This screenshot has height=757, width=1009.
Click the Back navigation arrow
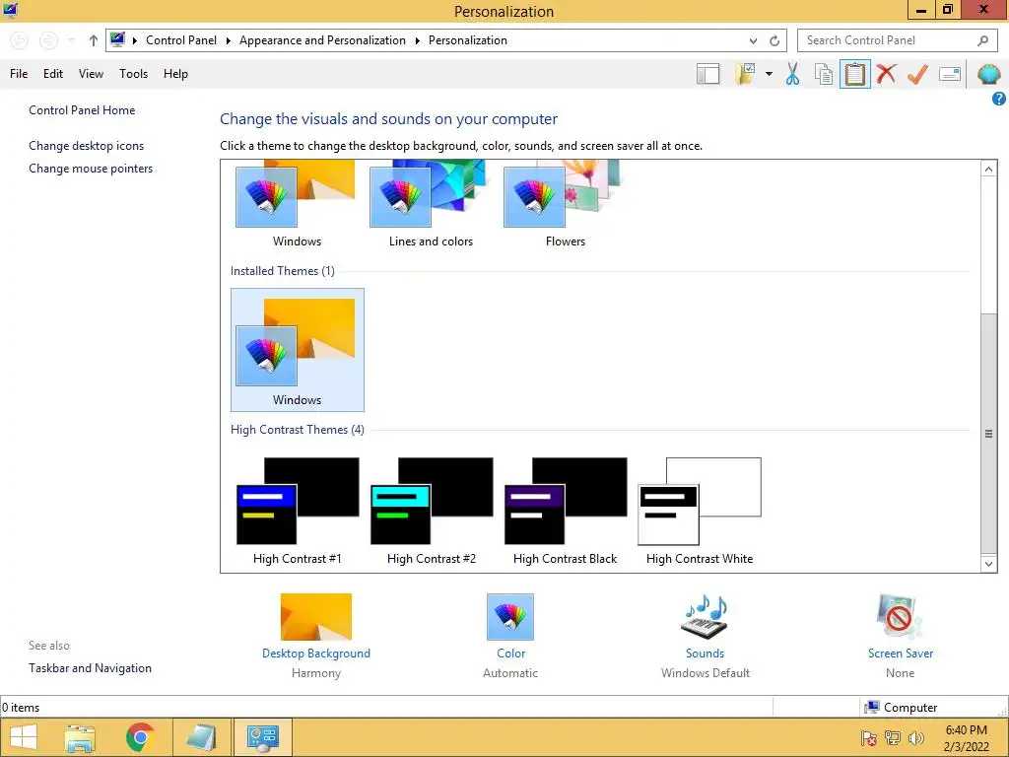[20, 39]
